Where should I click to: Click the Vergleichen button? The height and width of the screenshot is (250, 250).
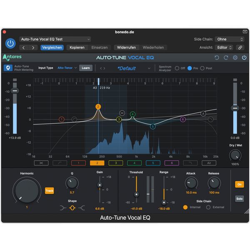point(52,47)
